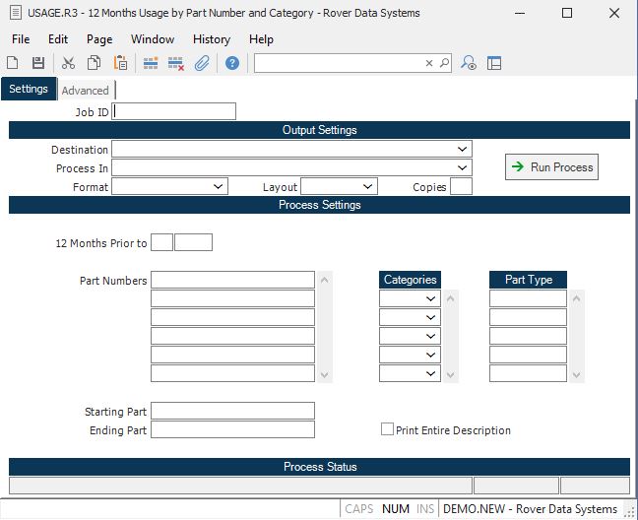The height and width of the screenshot is (520, 638).
Task: Expand the Destination dropdown
Action: (x=463, y=149)
